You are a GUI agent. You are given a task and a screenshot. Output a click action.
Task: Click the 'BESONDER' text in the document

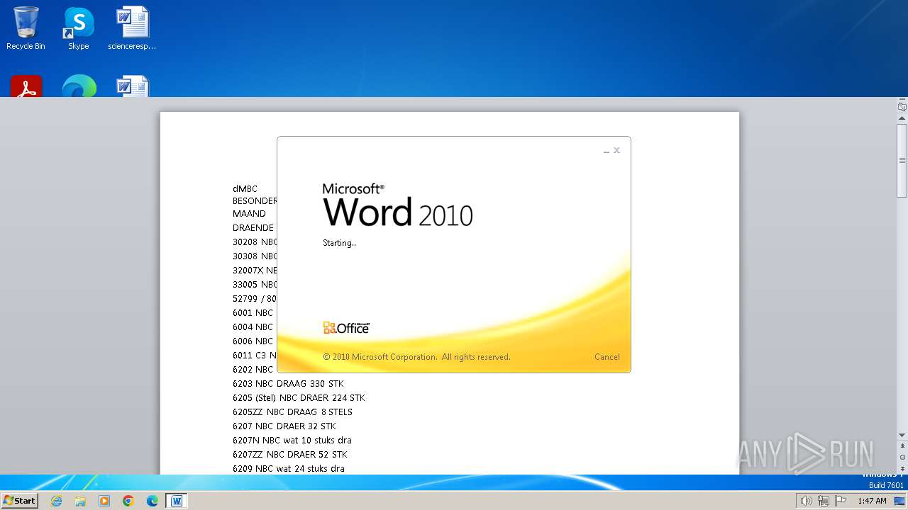[255, 200]
